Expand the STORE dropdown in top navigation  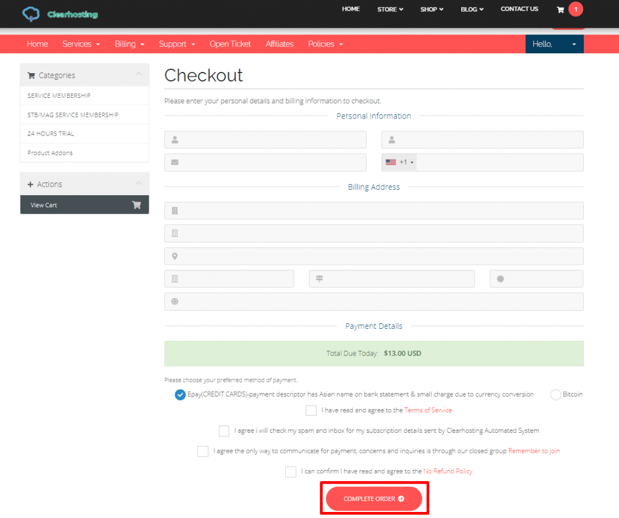pos(390,9)
